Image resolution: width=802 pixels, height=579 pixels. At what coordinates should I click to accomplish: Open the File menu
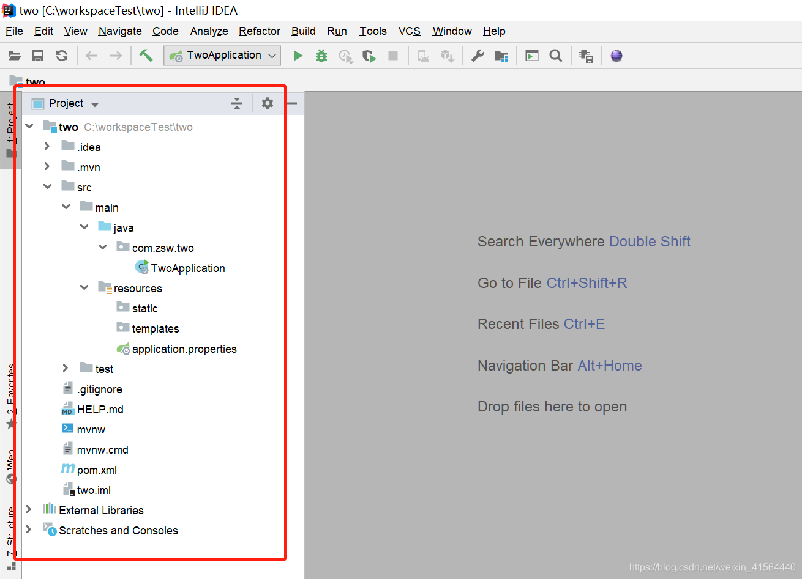pyautogui.click(x=14, y=31)
